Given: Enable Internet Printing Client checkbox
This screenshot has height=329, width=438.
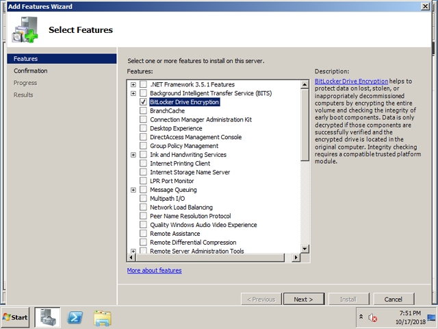Looking at the screenshot, I should point(143,163).
